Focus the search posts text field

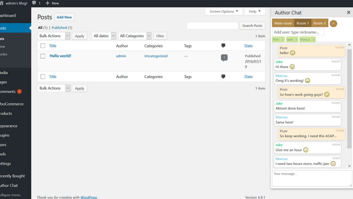(212, 26)
